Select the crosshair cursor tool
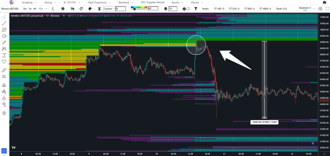330x156 pixels. click(x=4, y=17)
